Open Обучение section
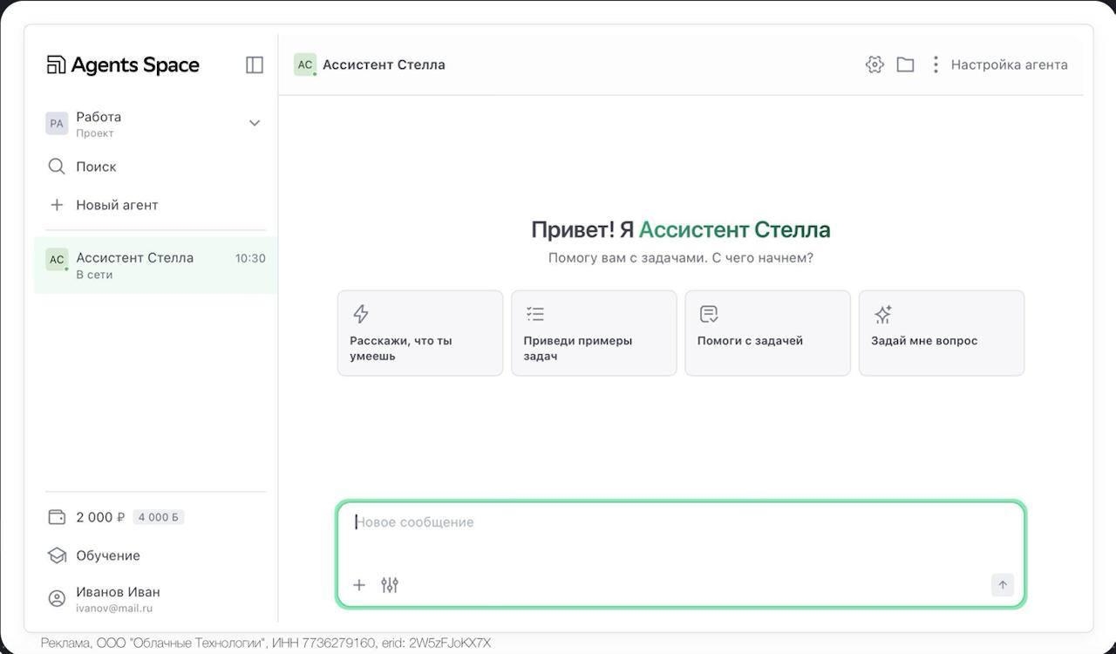1116x654 pixels. pyautogui.click(x=108, y=555)
